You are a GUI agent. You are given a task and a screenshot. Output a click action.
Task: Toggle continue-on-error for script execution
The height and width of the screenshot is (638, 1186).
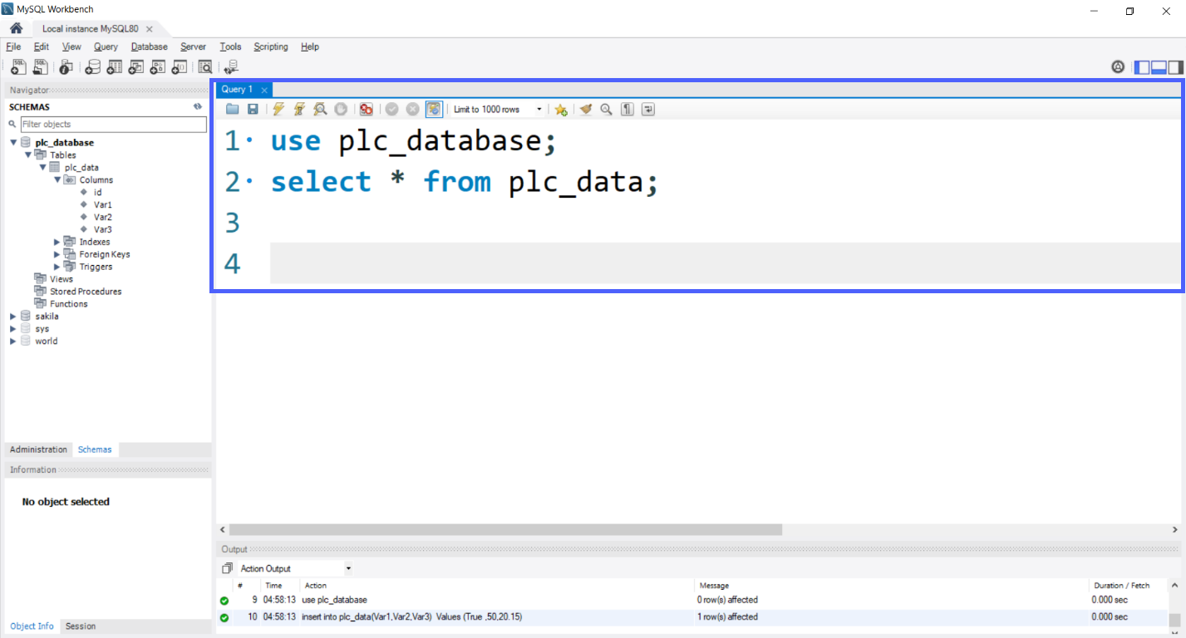(x=367, y=109)
